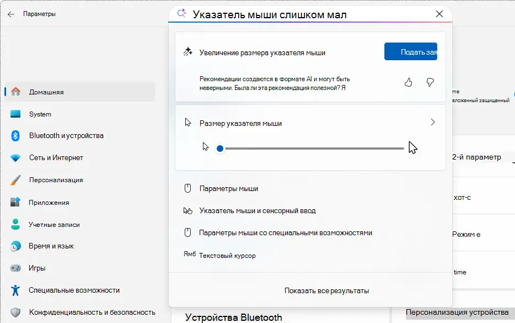Click the thumbs up feedback icon
This screenshot has height=323, width=515.
(409, 82)
